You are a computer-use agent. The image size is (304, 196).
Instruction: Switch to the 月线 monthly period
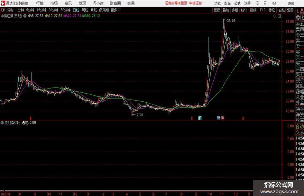pos(94,10)
